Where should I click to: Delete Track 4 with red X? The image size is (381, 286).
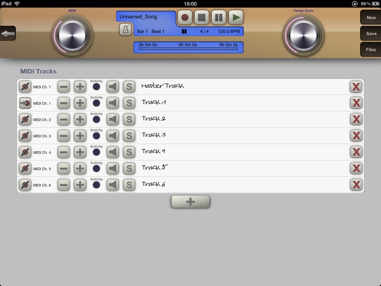coord(356,152)
